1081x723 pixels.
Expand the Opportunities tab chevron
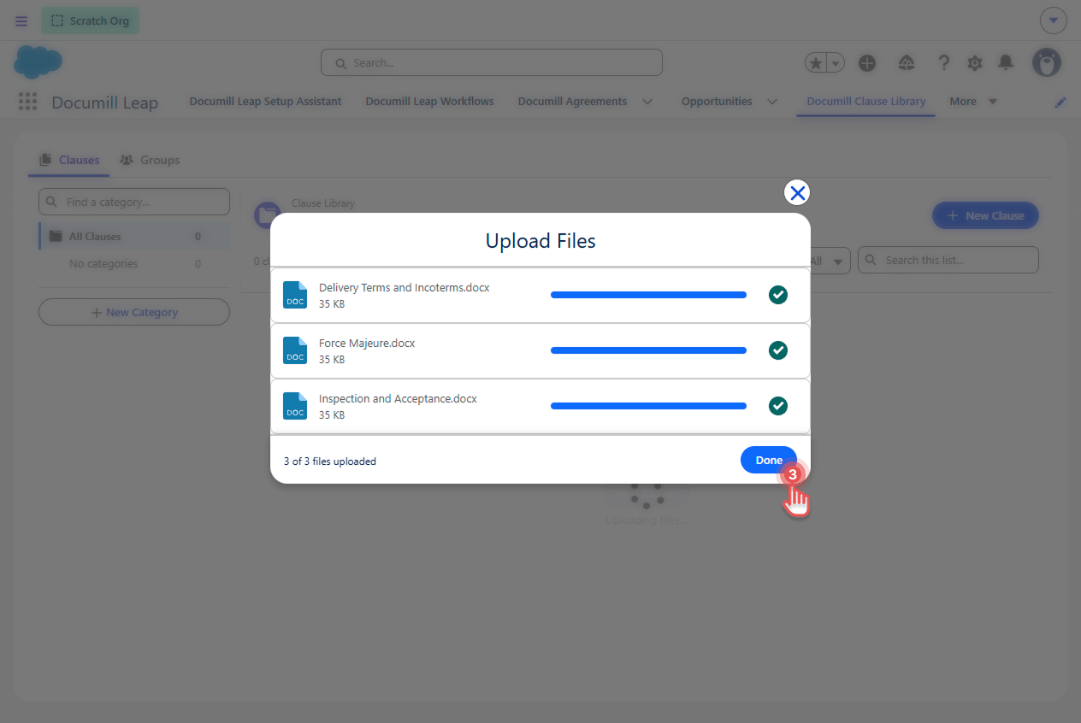pos(772,102)
